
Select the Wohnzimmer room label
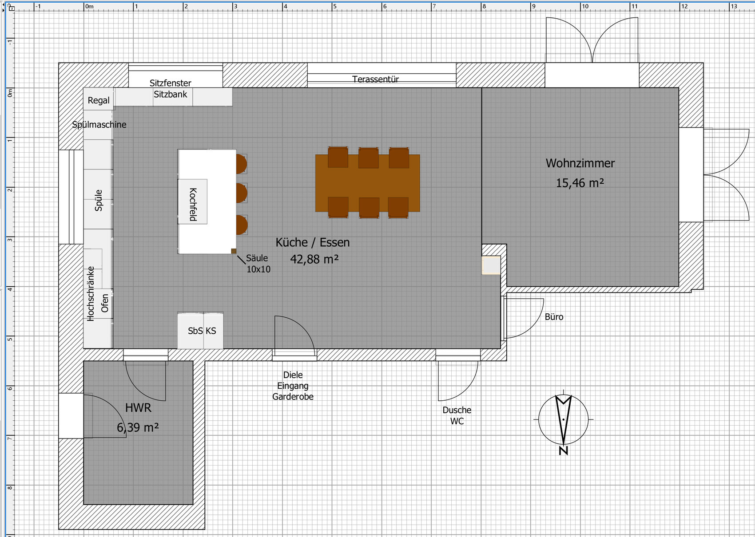[580, 163]
